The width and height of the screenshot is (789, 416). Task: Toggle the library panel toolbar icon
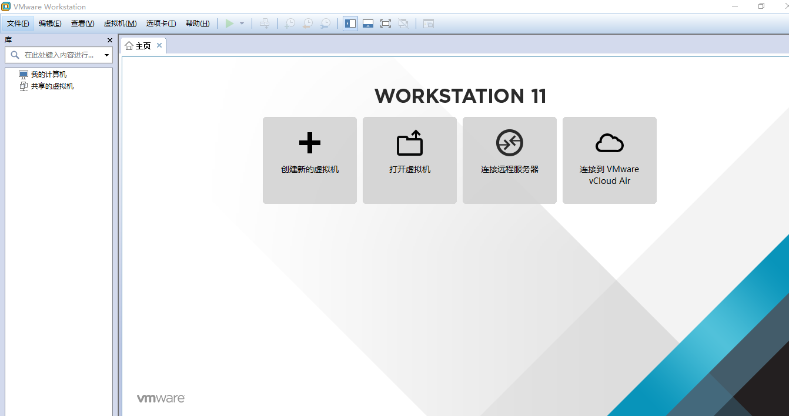point(350,24)
